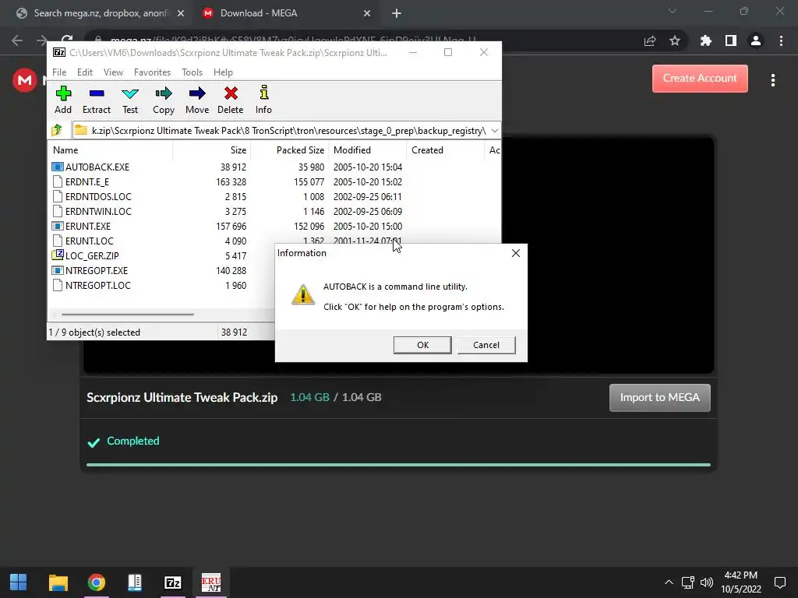Image resolution: width=798 pixels, height=598 pixels.
Task: Select the AUTOBACK.EXE file row
Action: (x=227, y=167)
